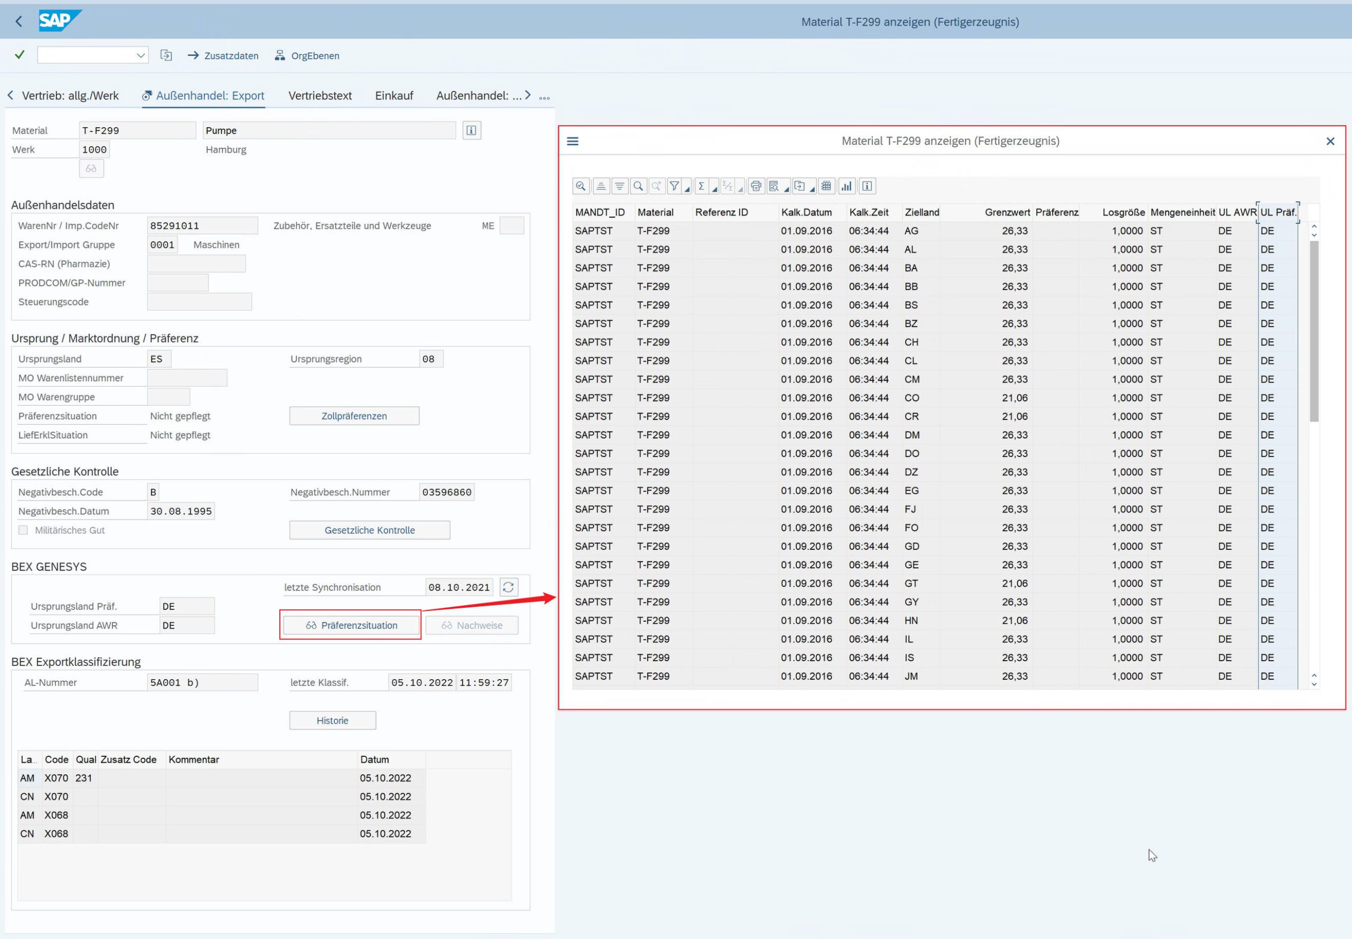Image resolution: width=1352 pixels, height=939 pixels.
Task: Click the table vertical scrollbar thumb
Action: pyautogui.click(x=1314, y=331)
